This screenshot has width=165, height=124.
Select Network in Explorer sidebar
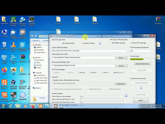[37, 88]
